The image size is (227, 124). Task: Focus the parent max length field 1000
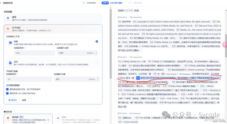pyautogui.click(x=77, y=53)
